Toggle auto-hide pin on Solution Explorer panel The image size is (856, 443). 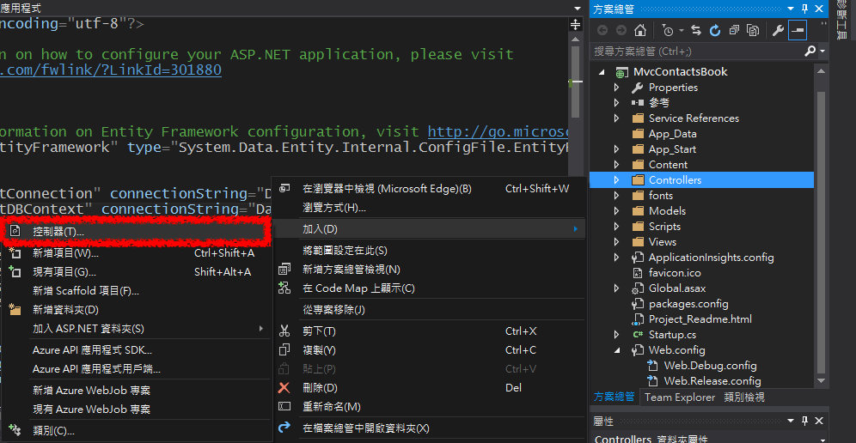click(x=803, y=8)
